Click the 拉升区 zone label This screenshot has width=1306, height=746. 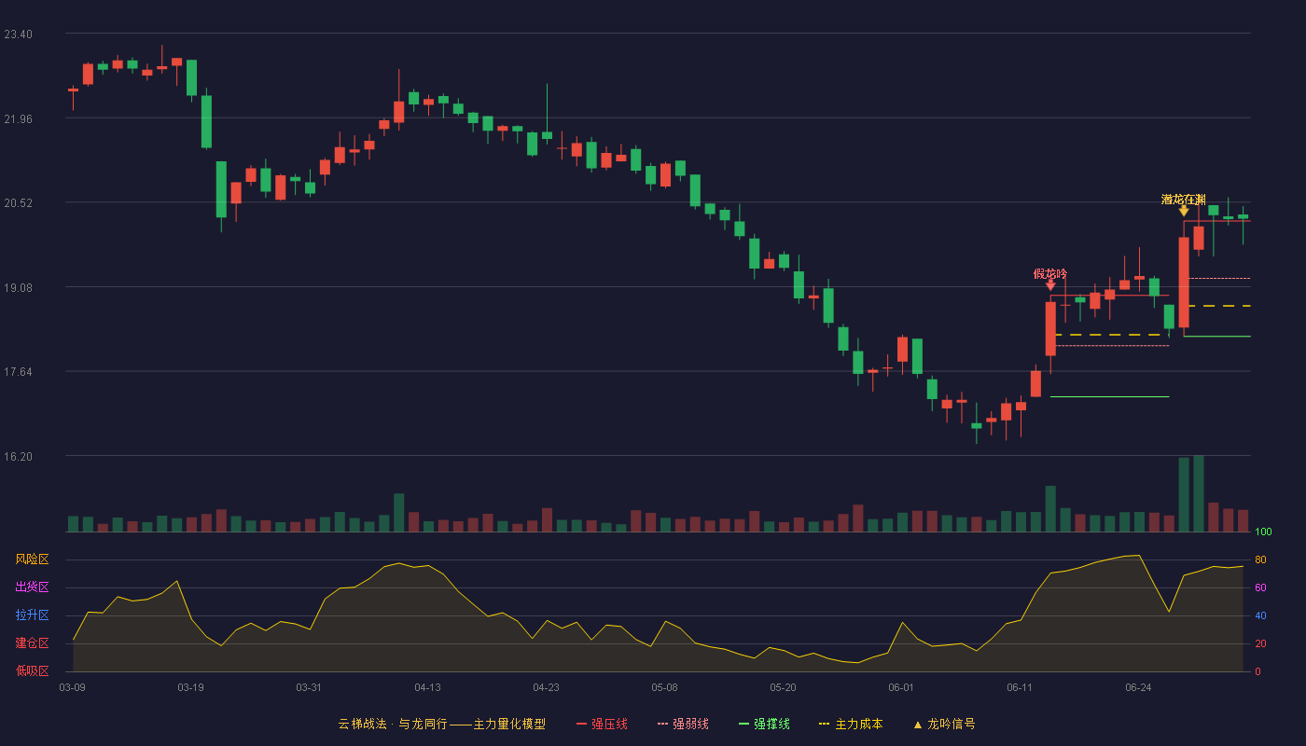point(32,615)
